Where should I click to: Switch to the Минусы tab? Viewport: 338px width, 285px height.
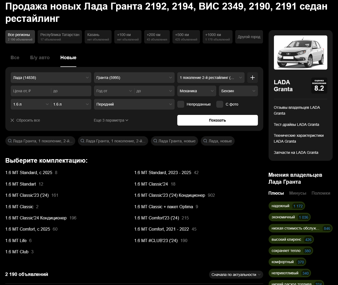298,193
